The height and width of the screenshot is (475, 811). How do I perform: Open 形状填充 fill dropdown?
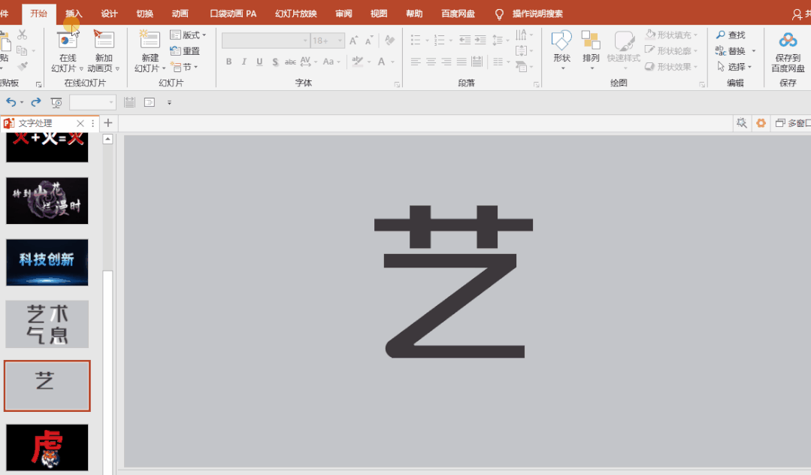671,35
